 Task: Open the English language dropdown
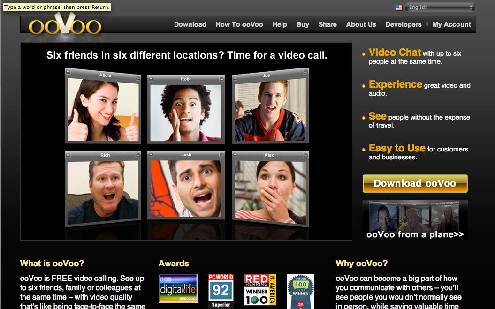[440, 7]
